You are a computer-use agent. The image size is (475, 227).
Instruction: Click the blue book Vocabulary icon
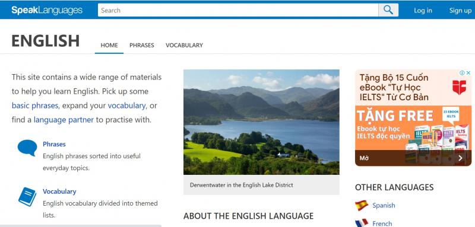(27, 197)
